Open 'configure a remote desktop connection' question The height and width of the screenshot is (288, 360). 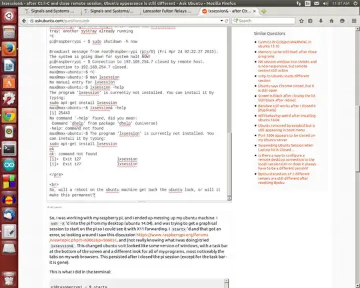(287, 162)
